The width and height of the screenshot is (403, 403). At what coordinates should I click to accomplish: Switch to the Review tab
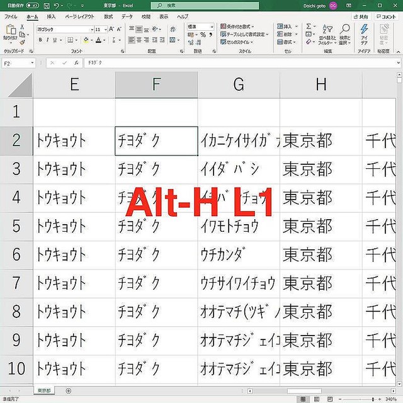tap(145, 17)
